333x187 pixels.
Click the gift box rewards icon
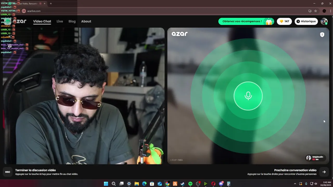pos(269,22)
